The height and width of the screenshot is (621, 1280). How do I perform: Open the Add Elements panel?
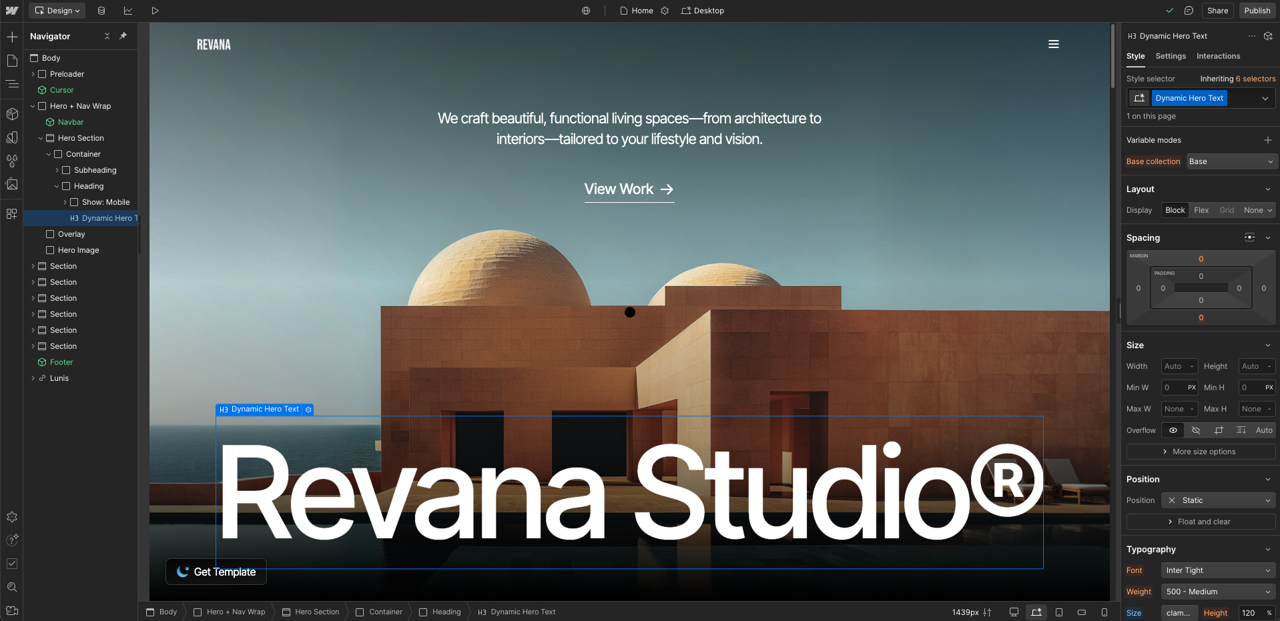(x=12, y=37)
